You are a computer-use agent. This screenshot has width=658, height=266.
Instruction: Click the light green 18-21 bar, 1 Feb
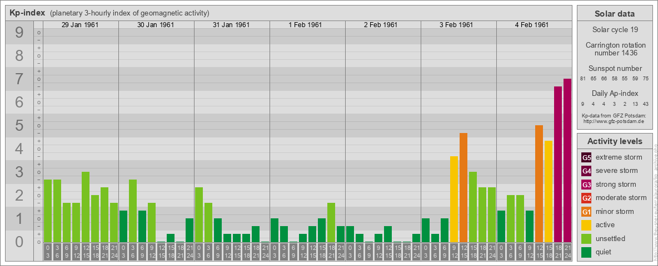pyautogui.click(x=331, y=223)
